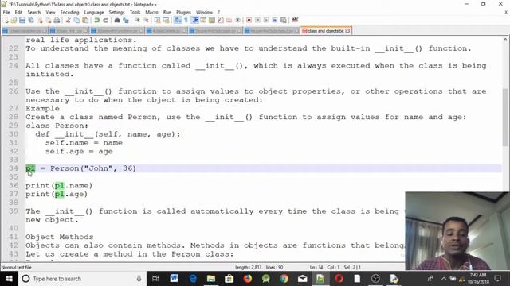Toggle synchronized vertical scrolling

(158, 21)
